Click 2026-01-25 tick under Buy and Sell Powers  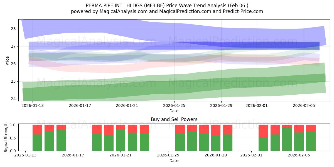(x=168, y=155)
